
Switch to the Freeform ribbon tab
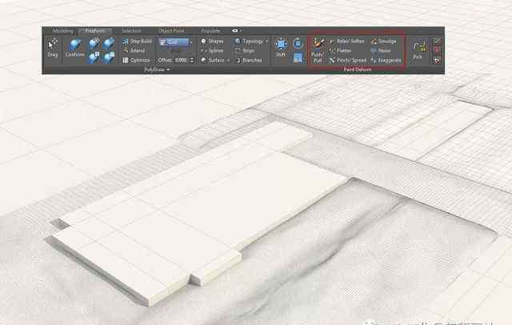point(95,30)
